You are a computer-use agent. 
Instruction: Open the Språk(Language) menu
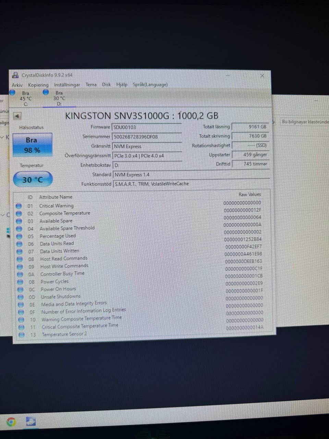150,84
